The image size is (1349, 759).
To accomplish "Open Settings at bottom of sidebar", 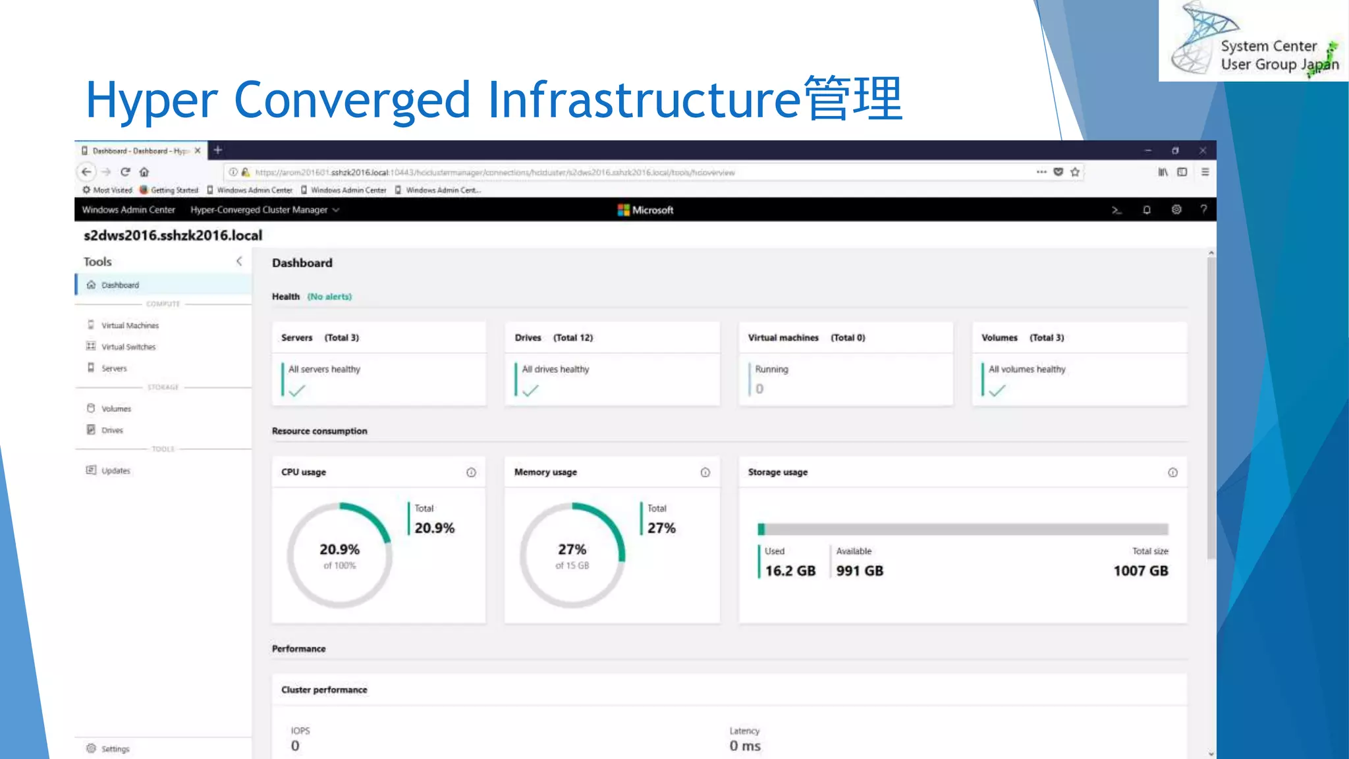I will (164, 748).
